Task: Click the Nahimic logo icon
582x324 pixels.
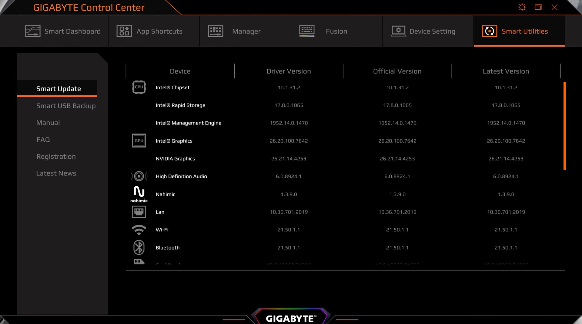Action: pos(139,194)
